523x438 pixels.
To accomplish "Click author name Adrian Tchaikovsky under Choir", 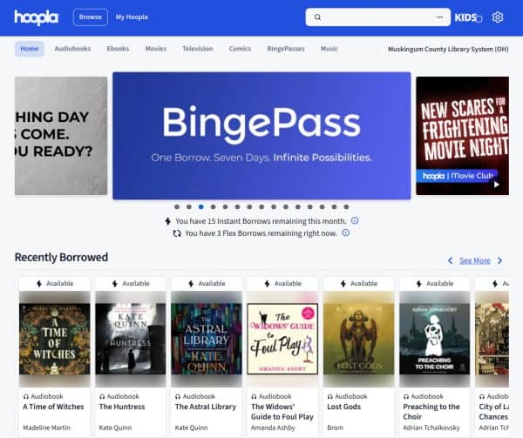I will (431, 428).
